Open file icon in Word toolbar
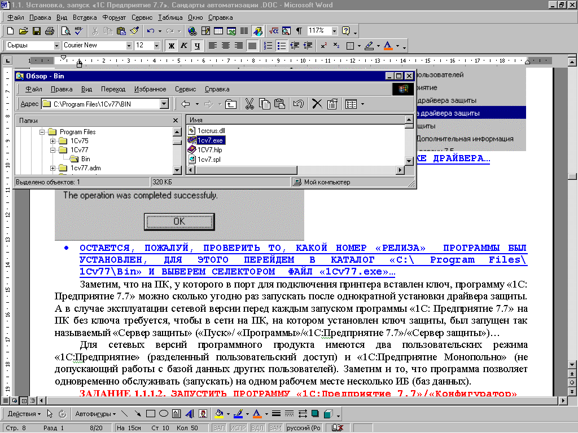The height and width of the screenshot is (433, 578). tap(23, 31)
